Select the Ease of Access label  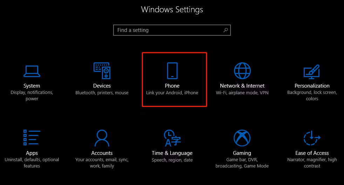pos(312,153)
